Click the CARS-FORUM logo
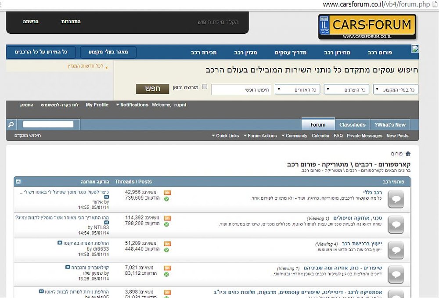This screenshot has width=439, height=298. [367, 27]
